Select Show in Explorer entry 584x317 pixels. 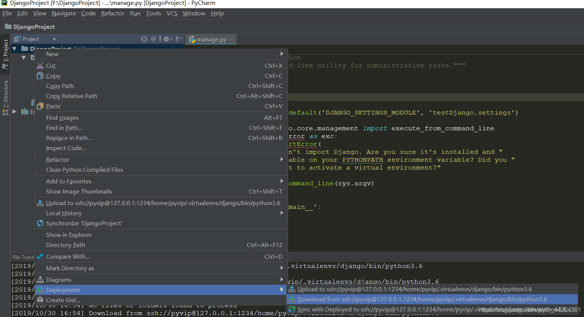point(161,235)
